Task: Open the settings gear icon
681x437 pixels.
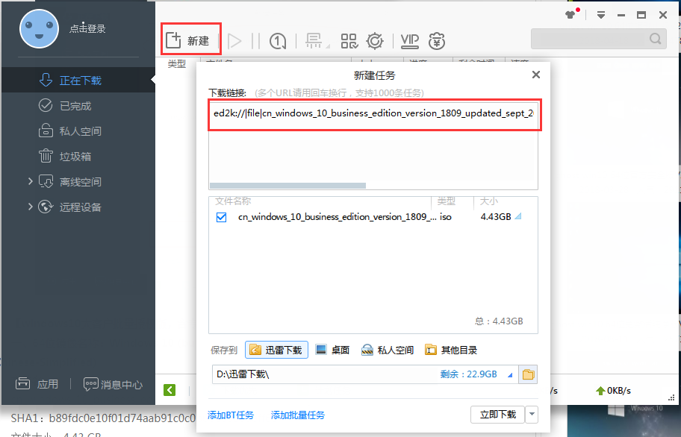Action: point(374,41)
